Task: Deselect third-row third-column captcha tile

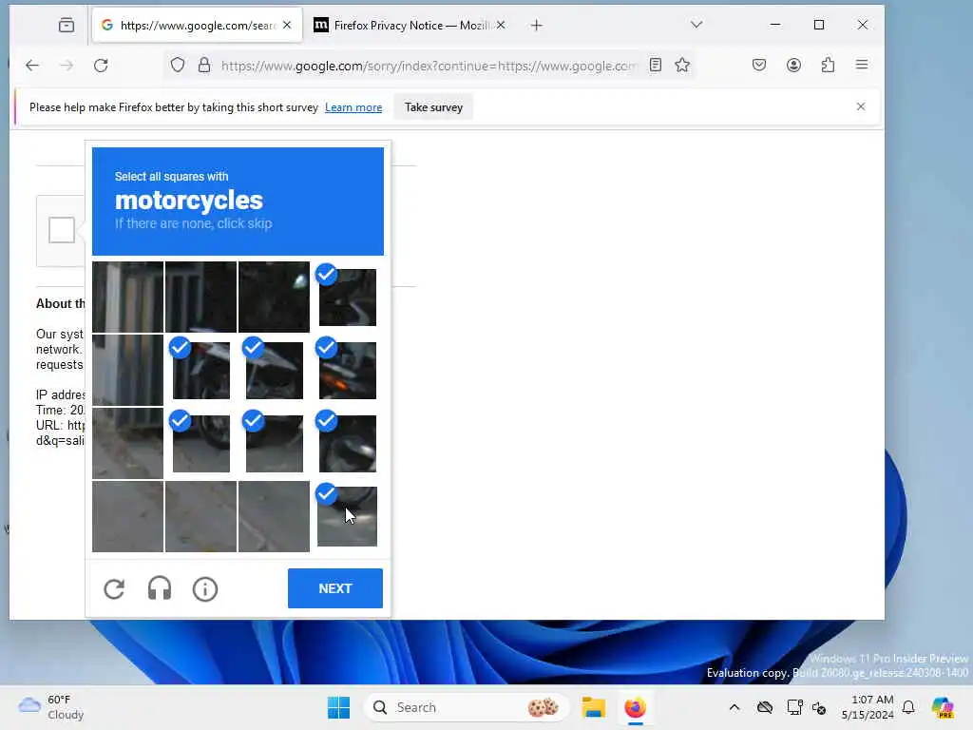Action: (x=275, y=443)
